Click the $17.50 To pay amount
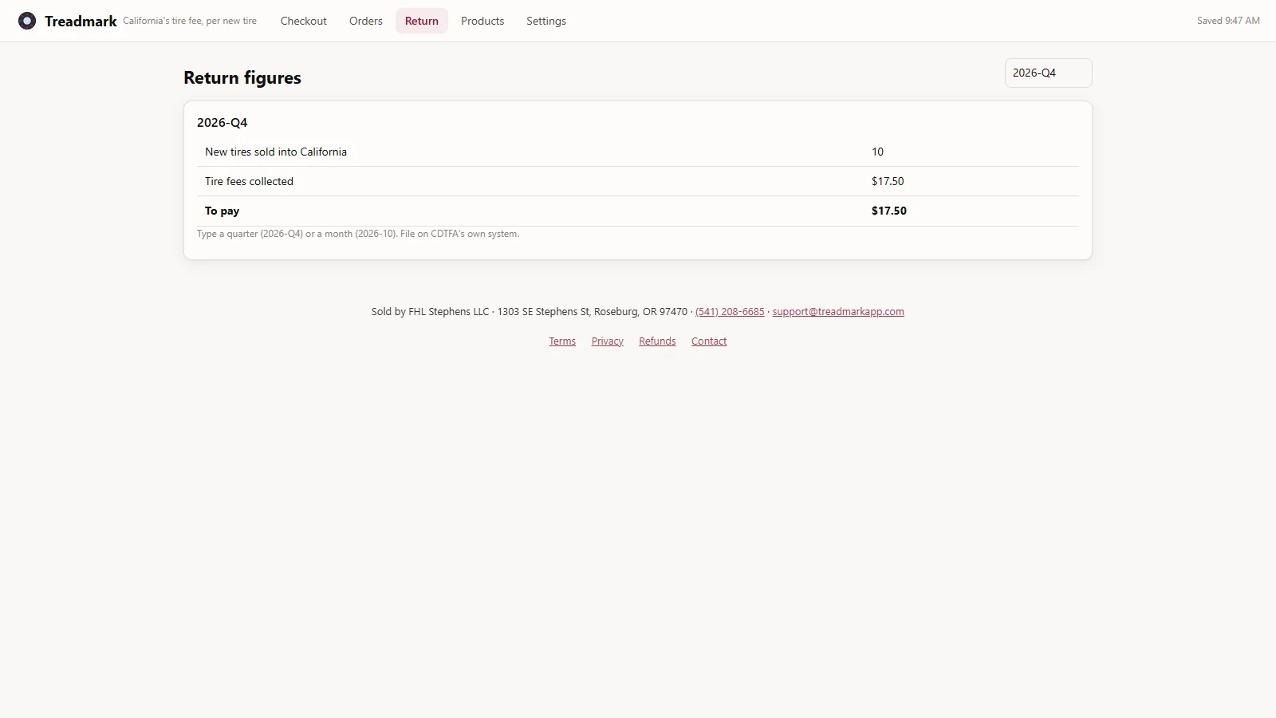The image size is (1276, 718). pos(889,211)
